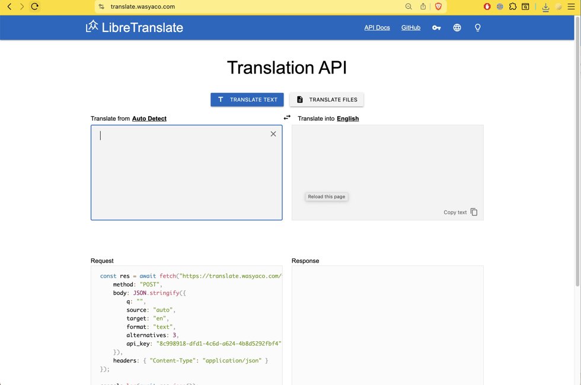Click the globe locale icon in navbar

point(456,27)
